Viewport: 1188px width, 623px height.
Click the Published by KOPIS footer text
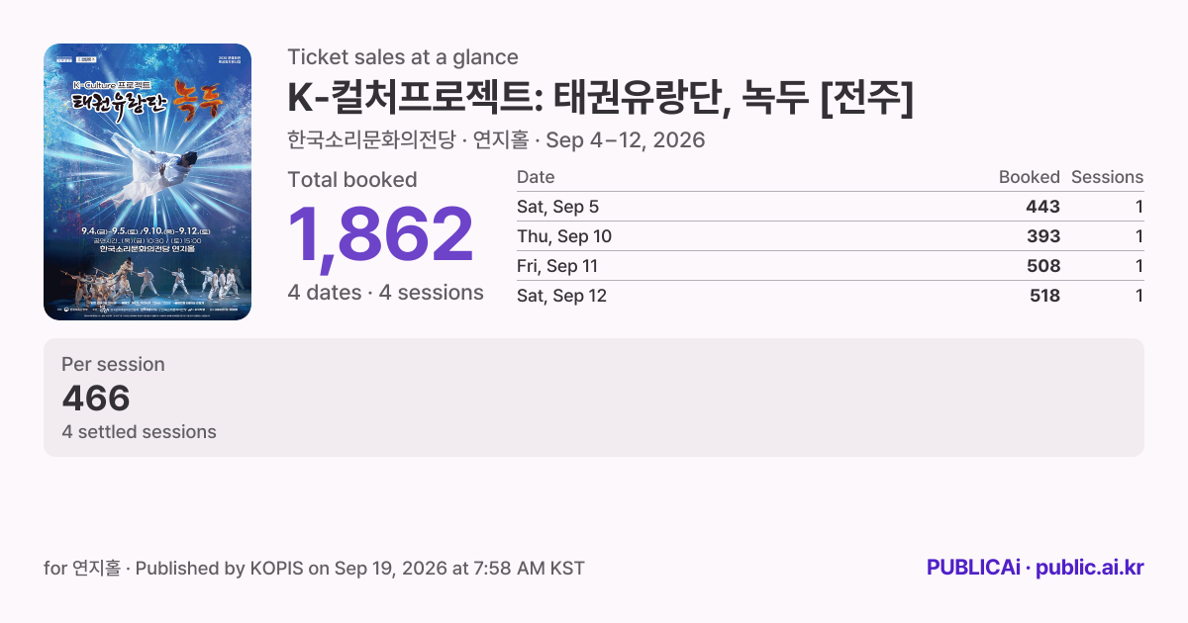click(314, 569)
